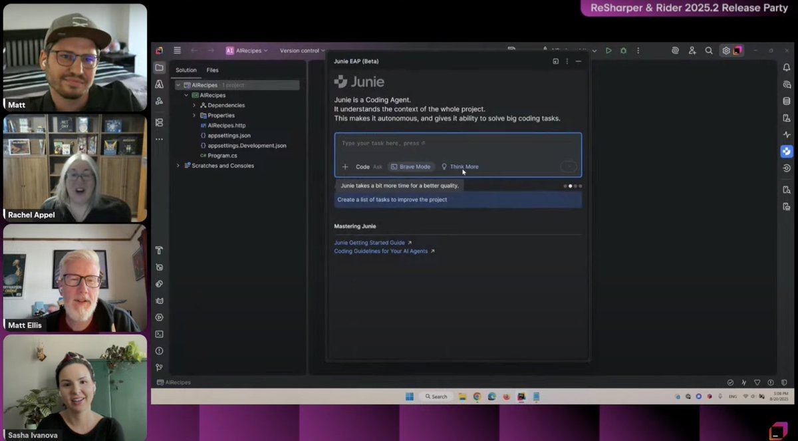Select the Ask mode in Junie
Viewport: 798px width, 441px height.
pos(378,167)
